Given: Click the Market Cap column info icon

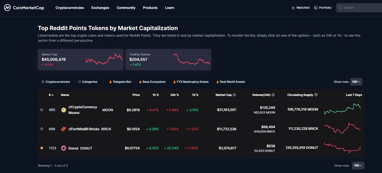Looking at the screenshot, I should pyautogui.click(x=234, y=95).
